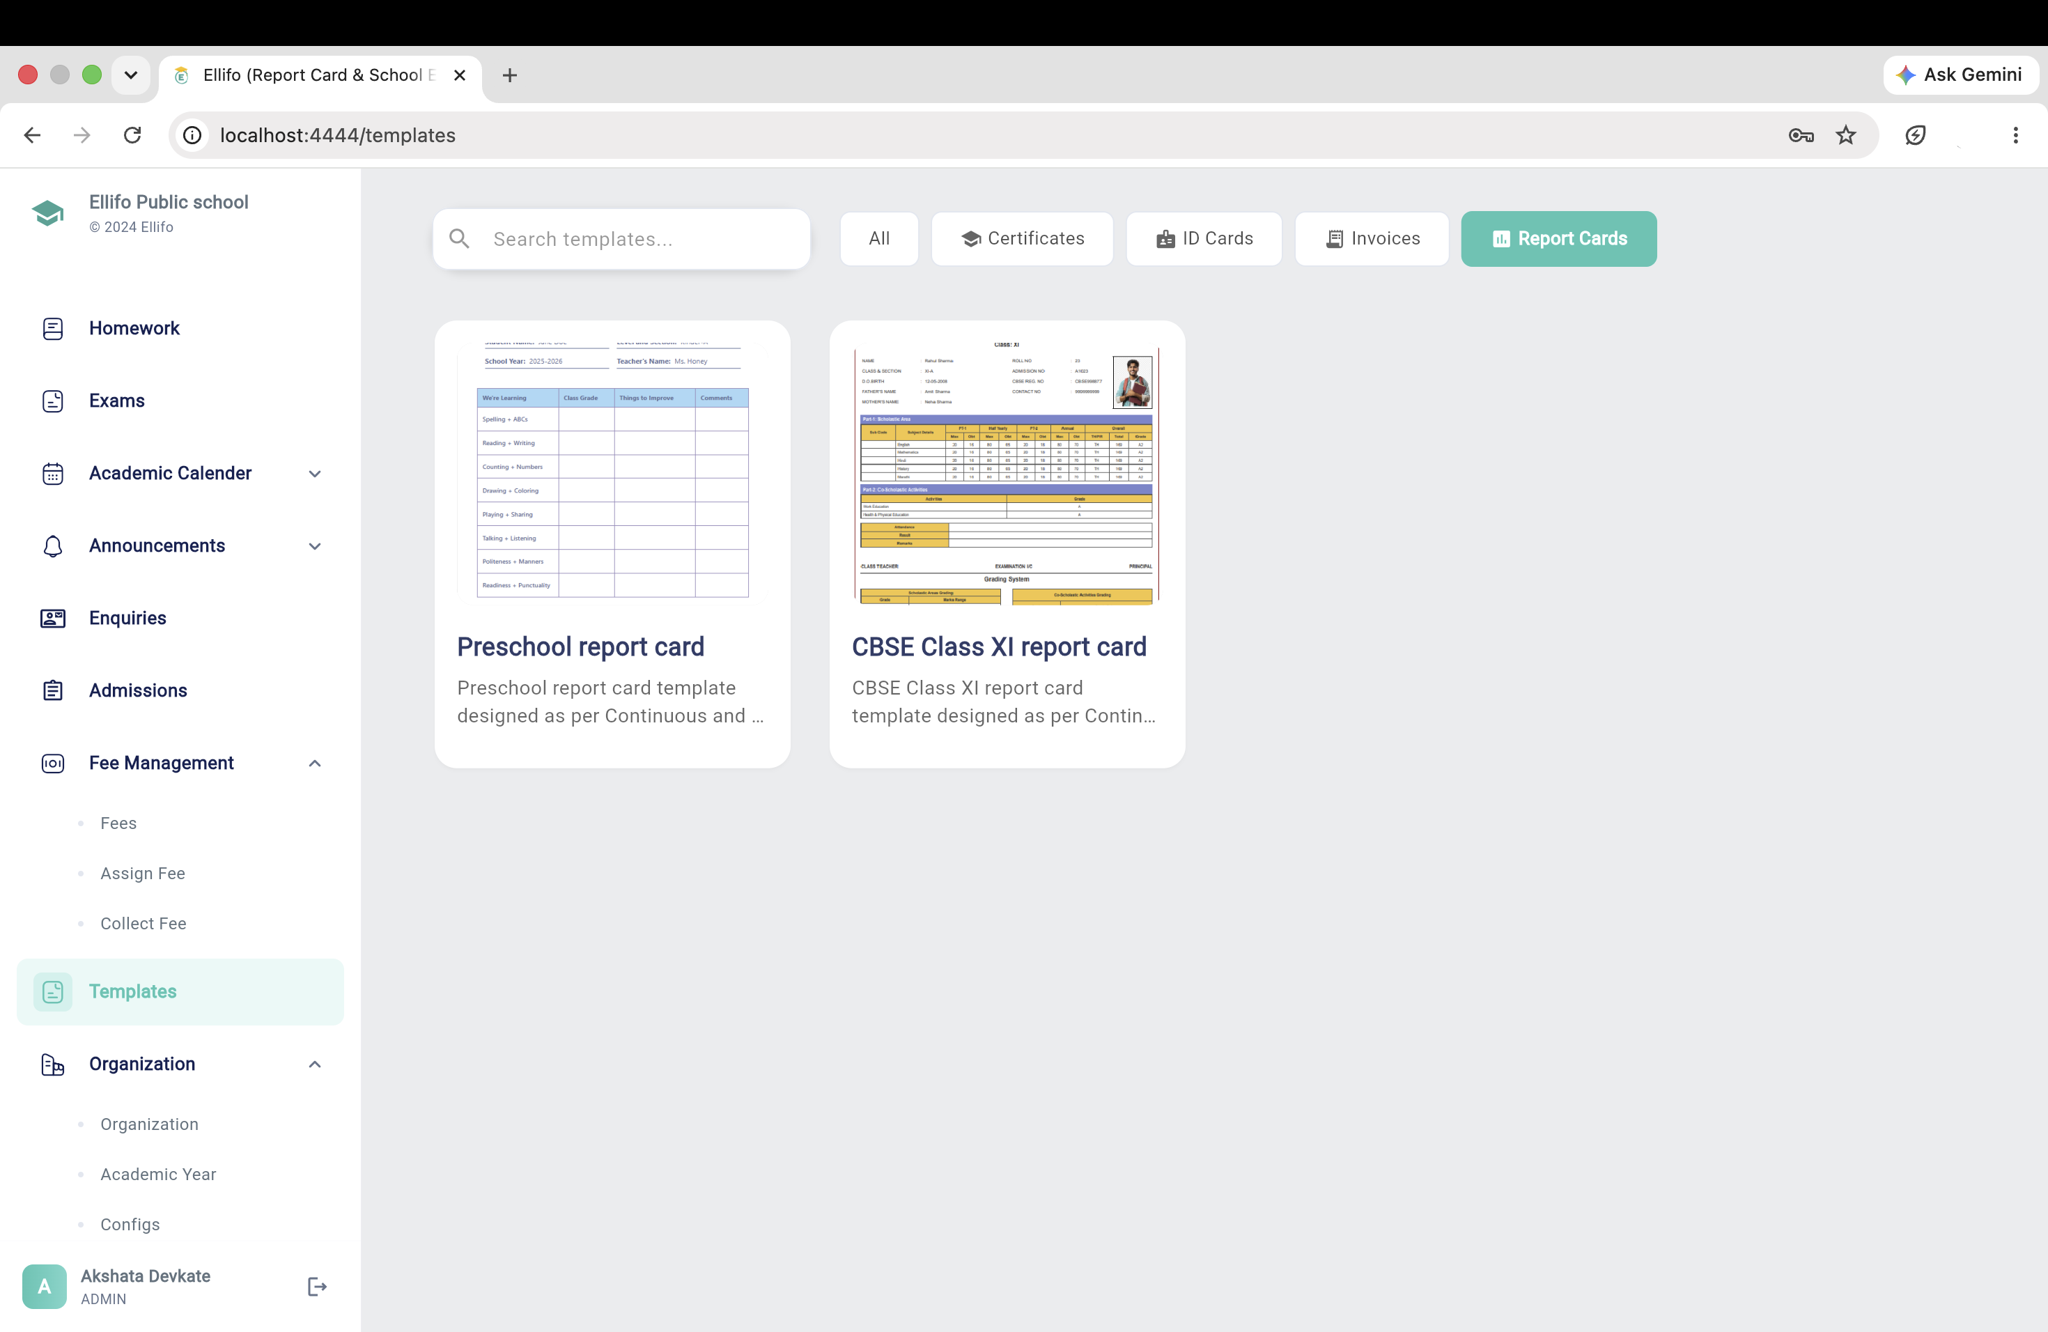
Task: Click the Announcements bell icon
Action: coord(52,545)
